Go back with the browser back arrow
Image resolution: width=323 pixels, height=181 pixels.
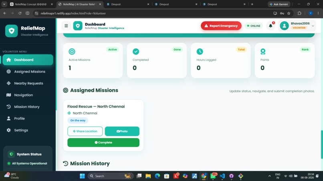coord(5,13)
